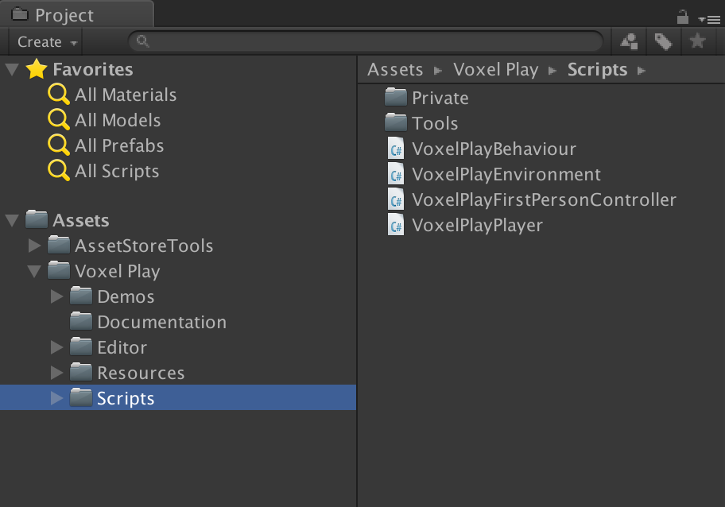Click Assets in the breadcrumb path
This screenshot has width=725, height=507.
(395, 69)
